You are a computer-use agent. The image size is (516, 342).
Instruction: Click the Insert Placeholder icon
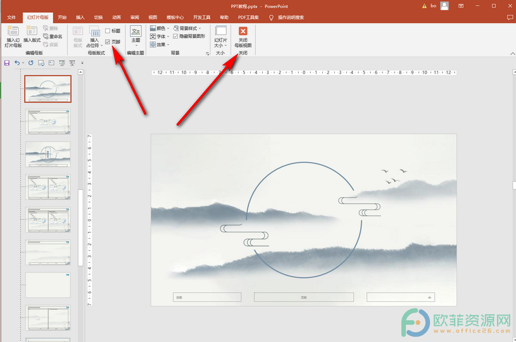click(x=95, y=32)
